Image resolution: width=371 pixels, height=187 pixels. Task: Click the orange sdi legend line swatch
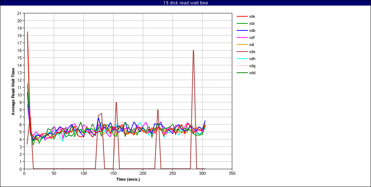point(242,45)
